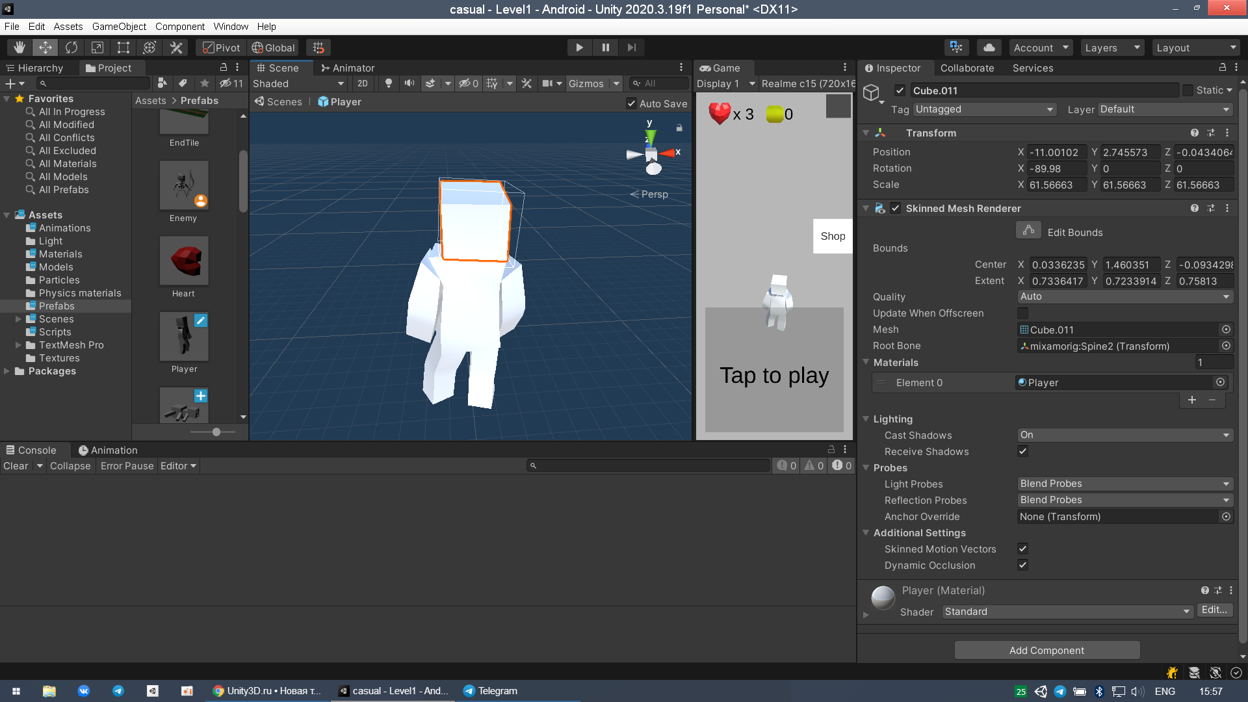Open Shader dropdown Standard
Image resolution: width=1248 pixels, height=702 pixels.
1068,612
